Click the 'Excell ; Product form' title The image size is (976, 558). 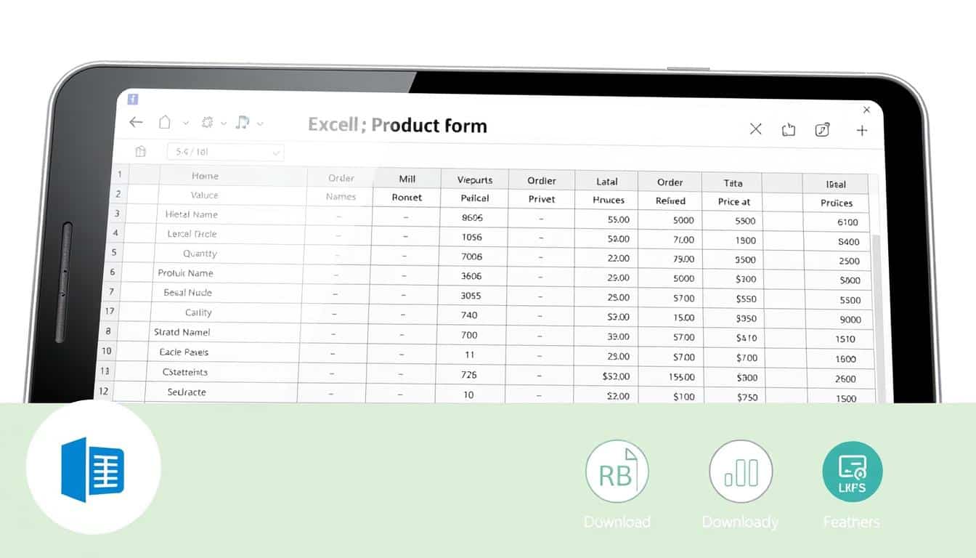pos(397,125)
